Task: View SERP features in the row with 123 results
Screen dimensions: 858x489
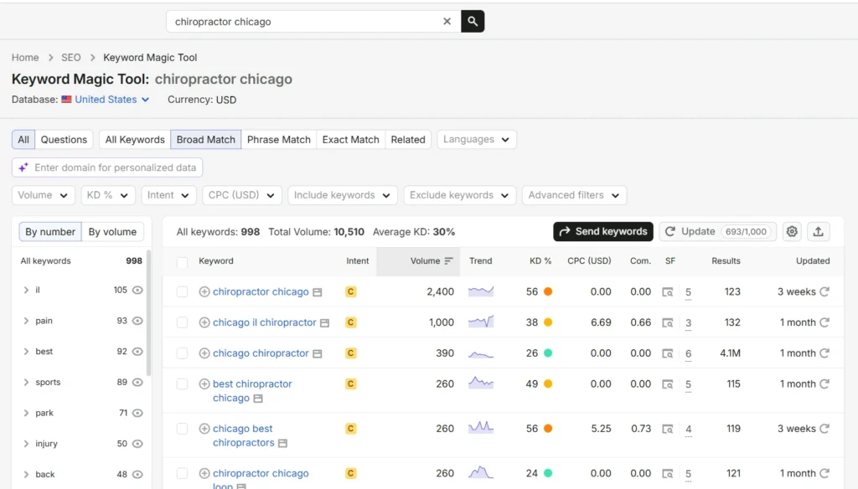Action: point(668,292)
